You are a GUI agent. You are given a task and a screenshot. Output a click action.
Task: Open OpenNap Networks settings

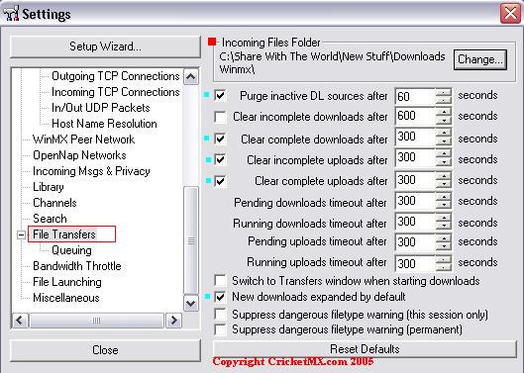(x=79, y=155)
